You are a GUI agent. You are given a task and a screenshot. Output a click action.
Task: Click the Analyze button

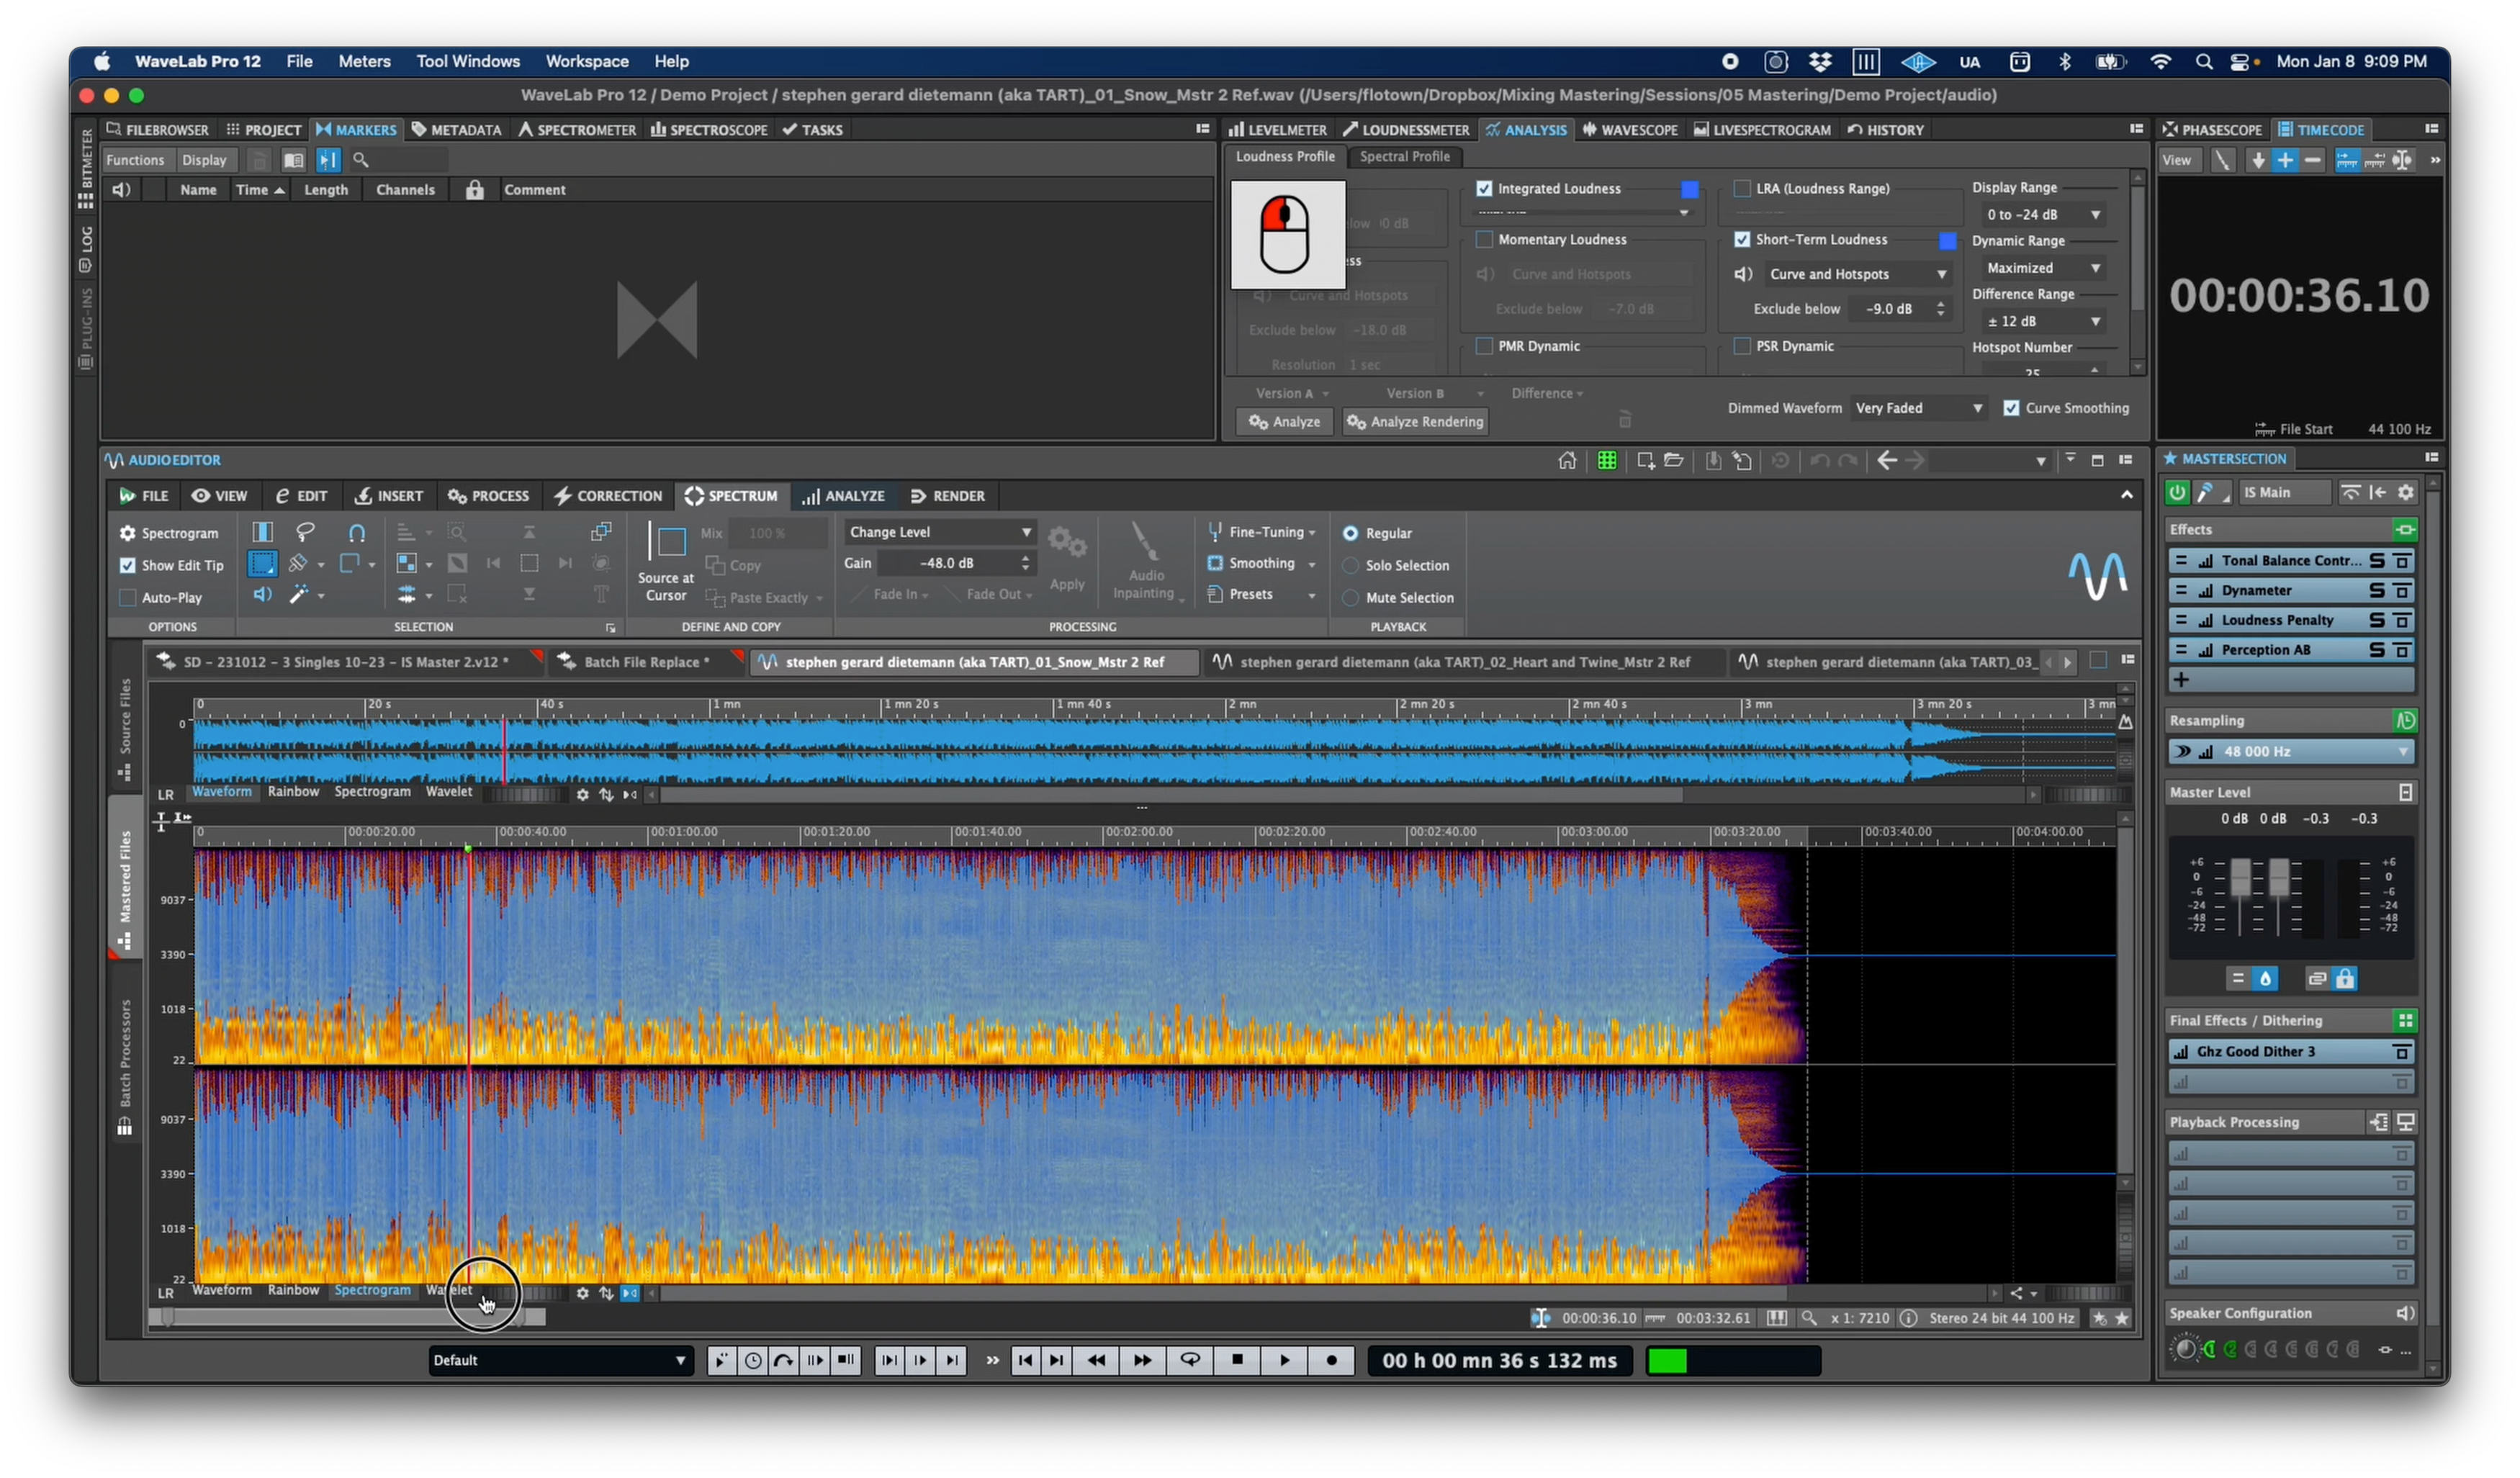pos(1284,421)
